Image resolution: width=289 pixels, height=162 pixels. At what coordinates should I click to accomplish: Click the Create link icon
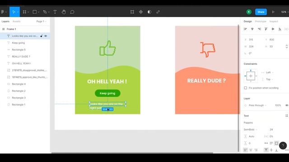pos(158,12)
